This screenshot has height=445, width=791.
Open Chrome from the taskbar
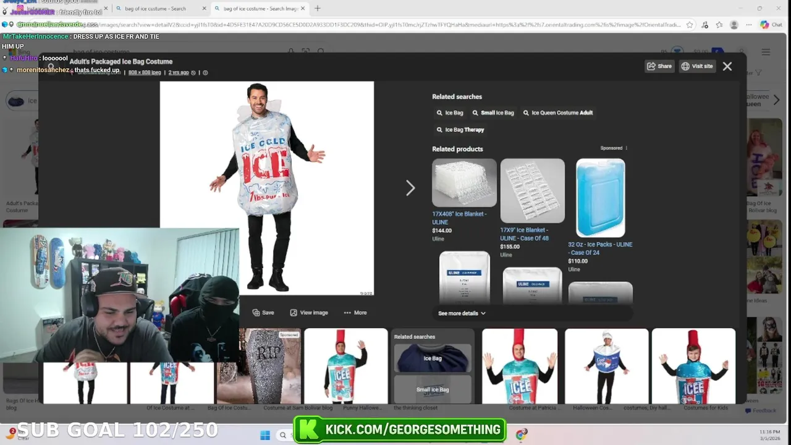click(x=521, y=435)
